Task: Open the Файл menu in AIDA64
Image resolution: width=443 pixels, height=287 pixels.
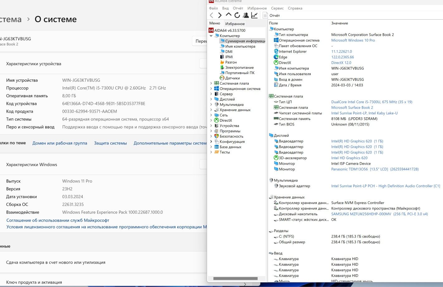Action: [x=213, y=8]
